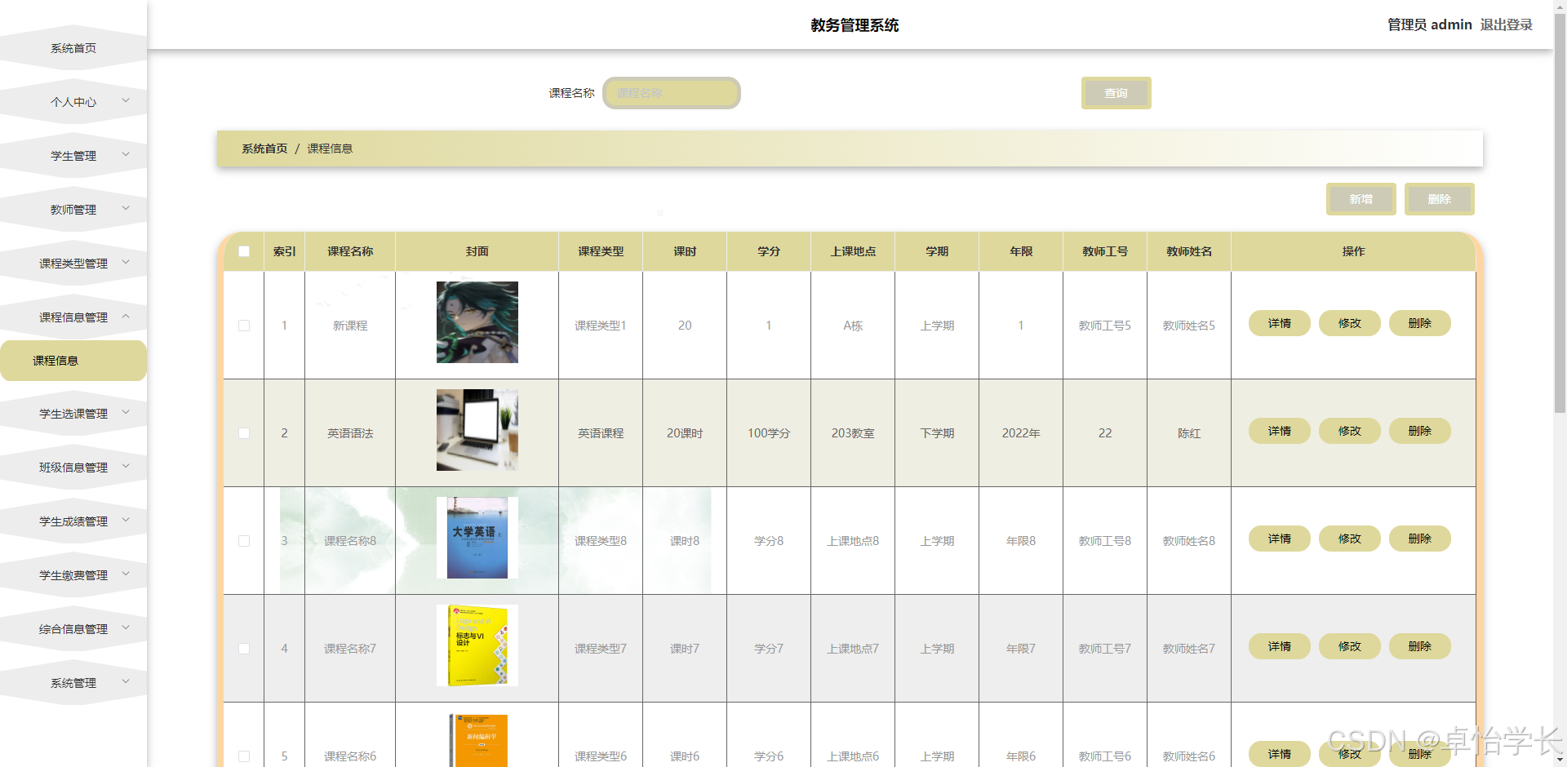Click the 100学分 credit cell
The width and height of the screenshot is (1567, 767).
pos(769,433)
